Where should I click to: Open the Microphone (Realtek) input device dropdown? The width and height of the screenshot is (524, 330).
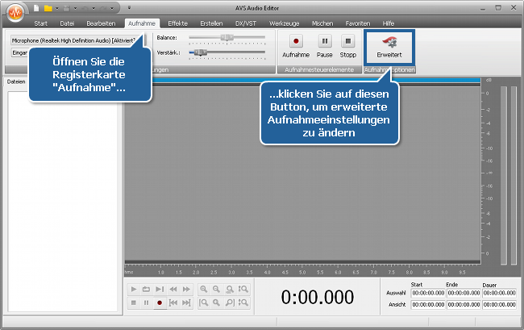pyautogui.click(x=78, y=40)
